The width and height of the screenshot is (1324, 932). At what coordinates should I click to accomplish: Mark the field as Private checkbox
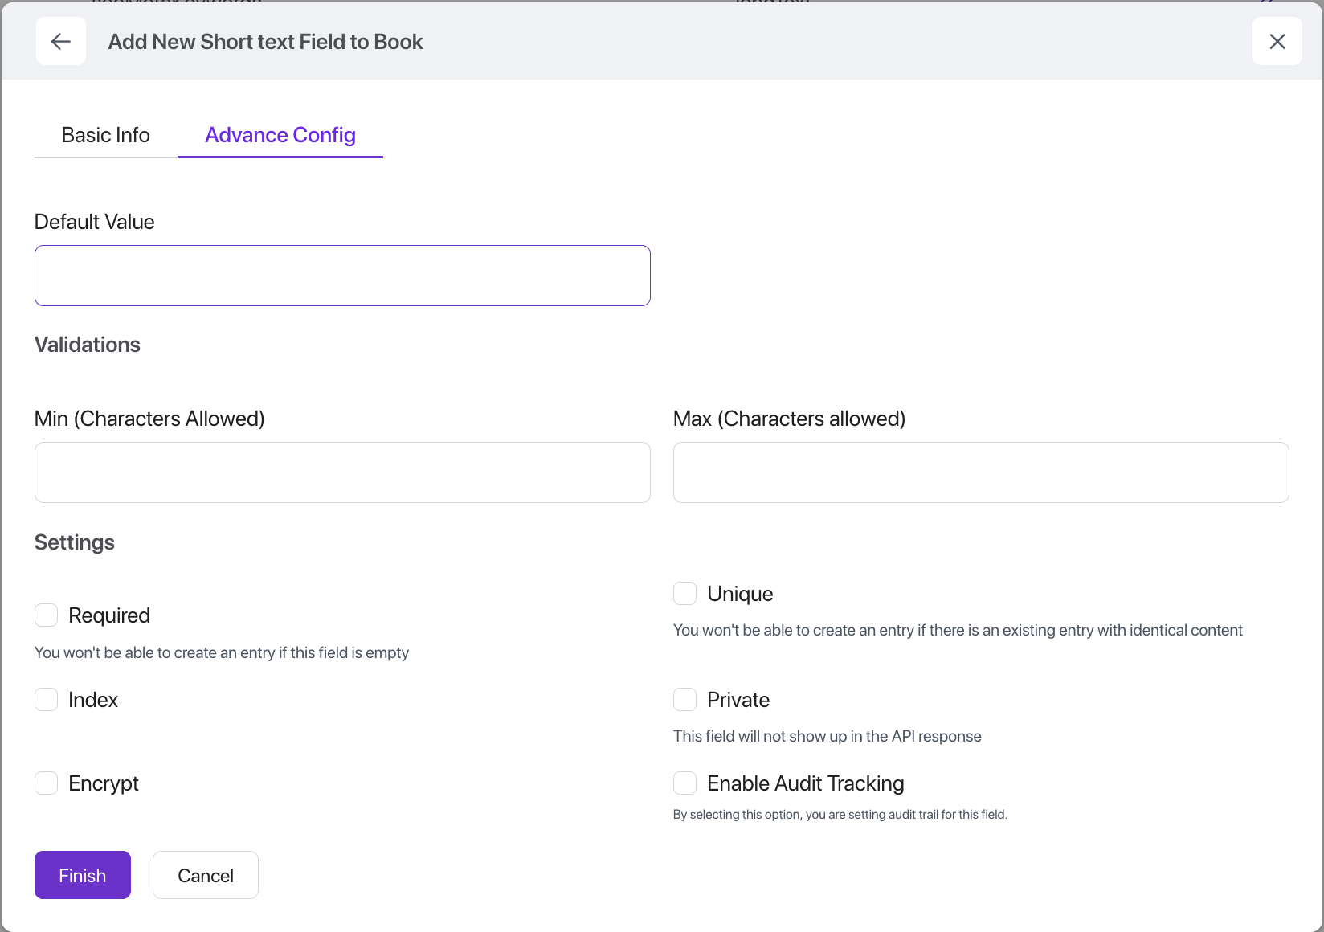(x=684, y=700)
